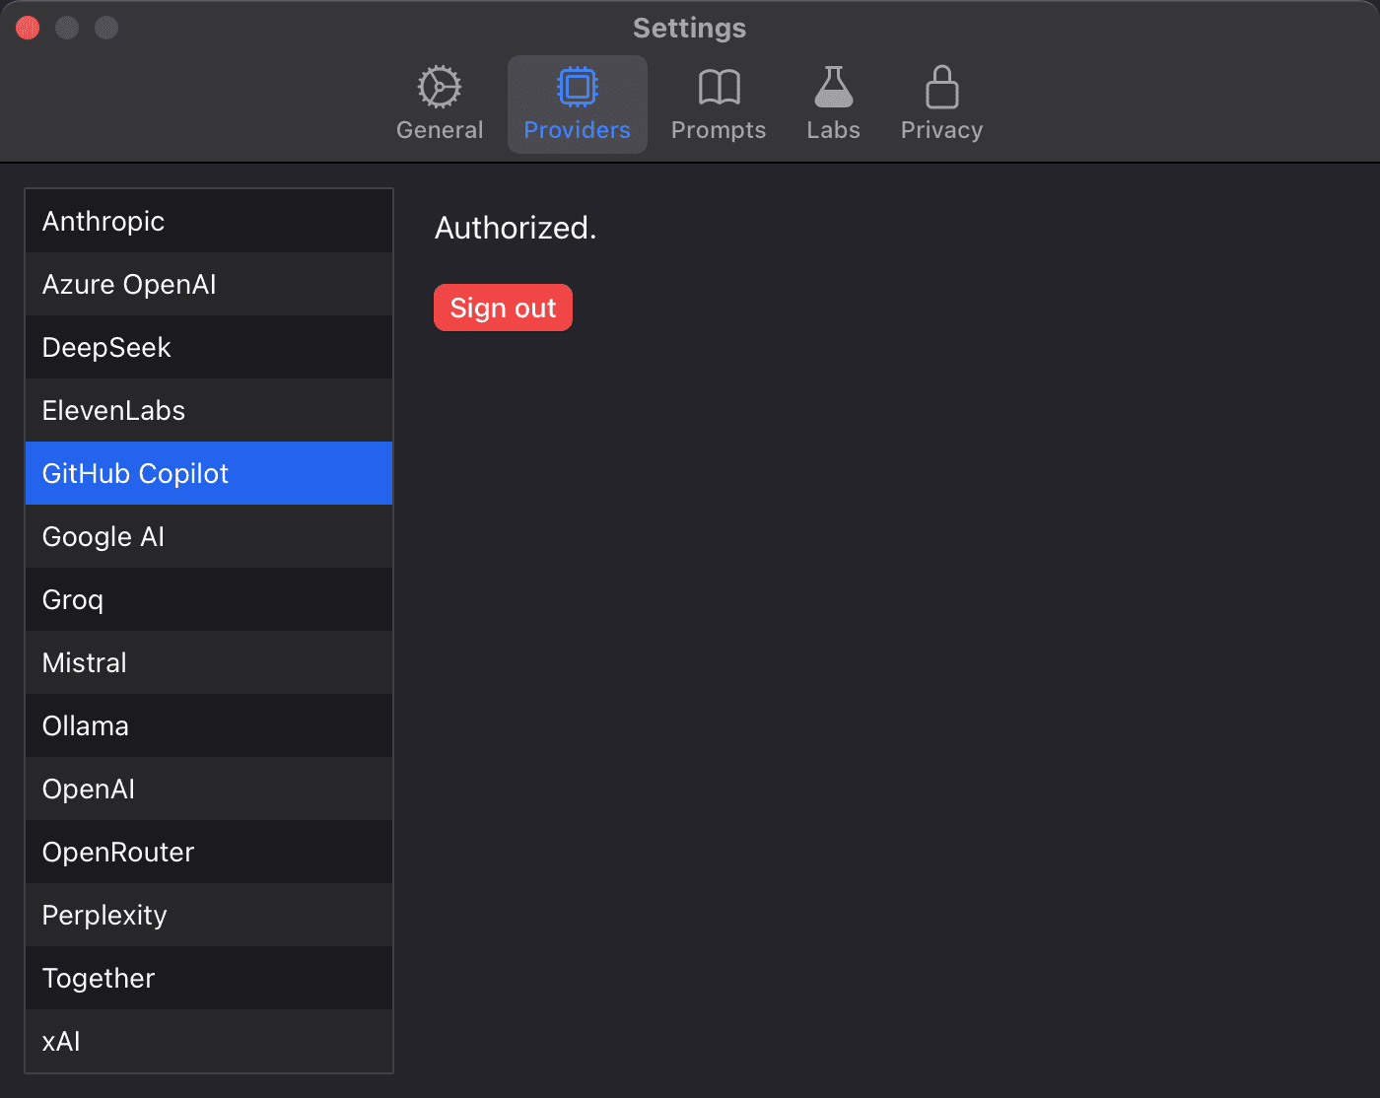Choose Google AI provider
Screen dimensions: 1380x1098
(x=209, y=536)
